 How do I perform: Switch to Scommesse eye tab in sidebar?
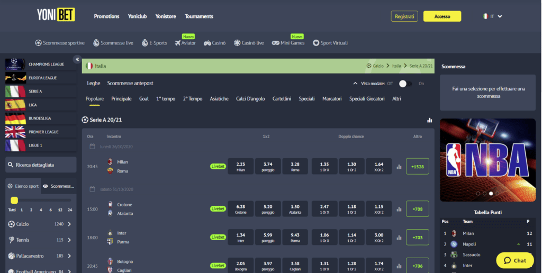coord(58,186)
